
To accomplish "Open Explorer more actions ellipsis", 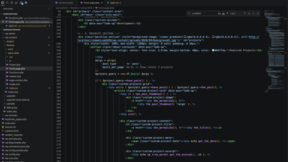I will click(x=49, y=9).
